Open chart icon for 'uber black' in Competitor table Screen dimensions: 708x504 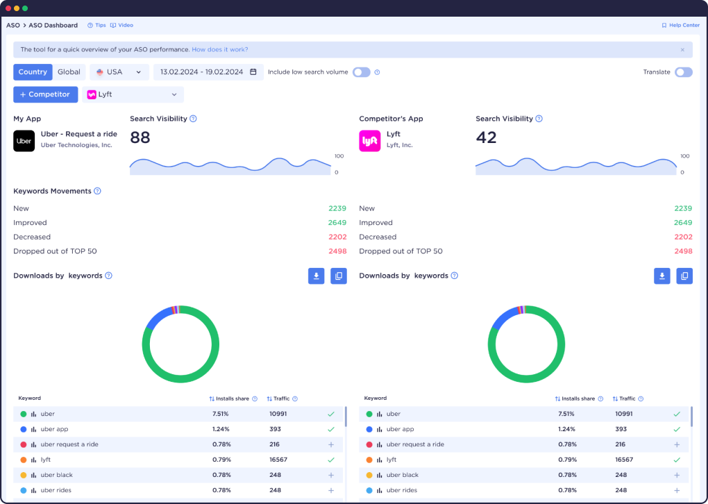coord(380,475)
